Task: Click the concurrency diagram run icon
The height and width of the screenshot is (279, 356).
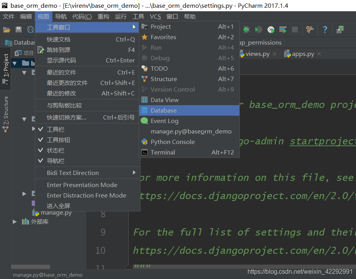Action: (283, 29)
